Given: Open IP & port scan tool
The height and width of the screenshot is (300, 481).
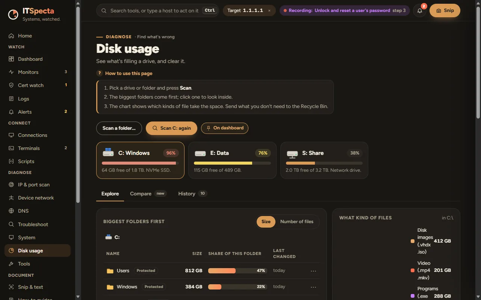Looking at the screenshot, I should pyautogui.click(x=38, y=184).
